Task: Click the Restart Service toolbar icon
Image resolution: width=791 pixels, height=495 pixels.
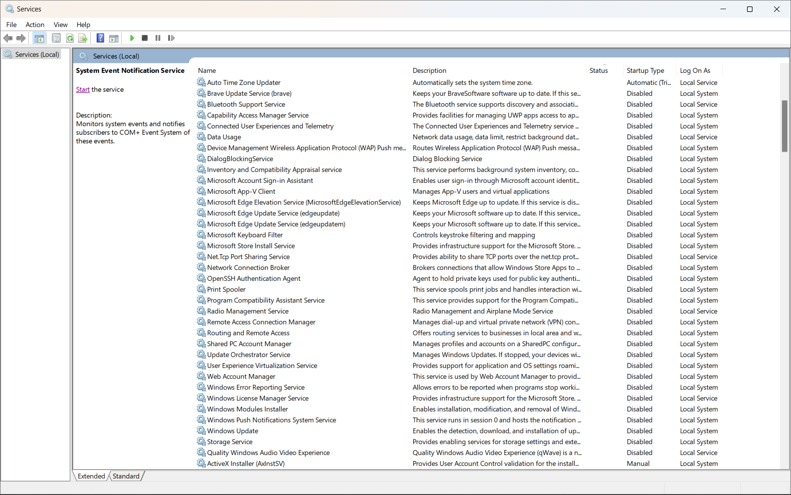Action: [x=171, y=38]
